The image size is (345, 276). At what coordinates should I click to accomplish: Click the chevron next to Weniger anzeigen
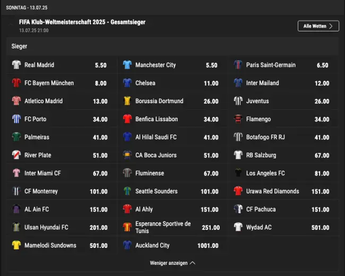click(193, 263)
